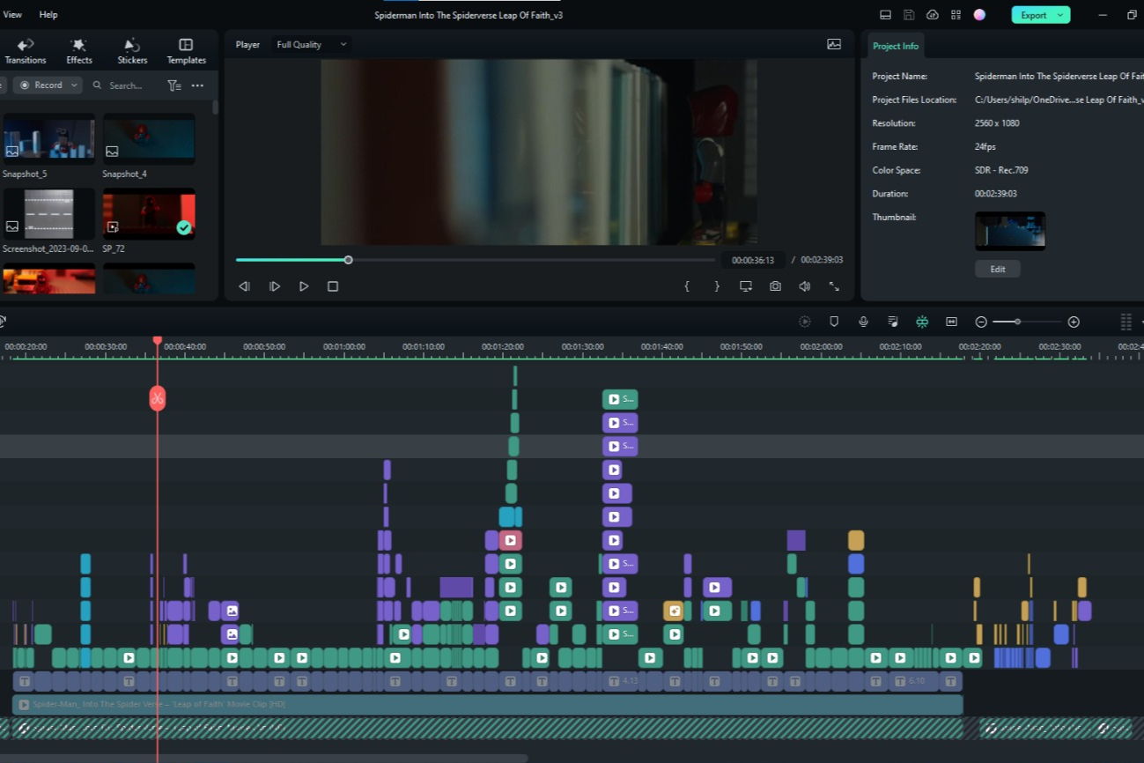Open cloud upload icon in title bar
This screenshot has width=1144, height=763.
pyautogui.click(x=933, y=15)
